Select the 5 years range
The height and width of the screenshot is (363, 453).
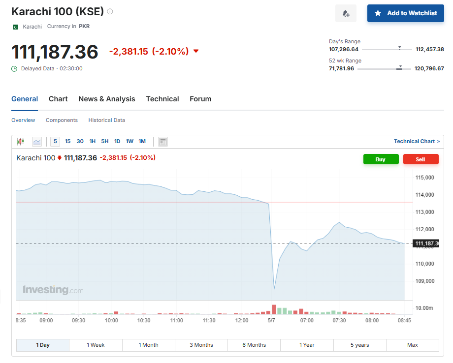click(x=360, y=345)
